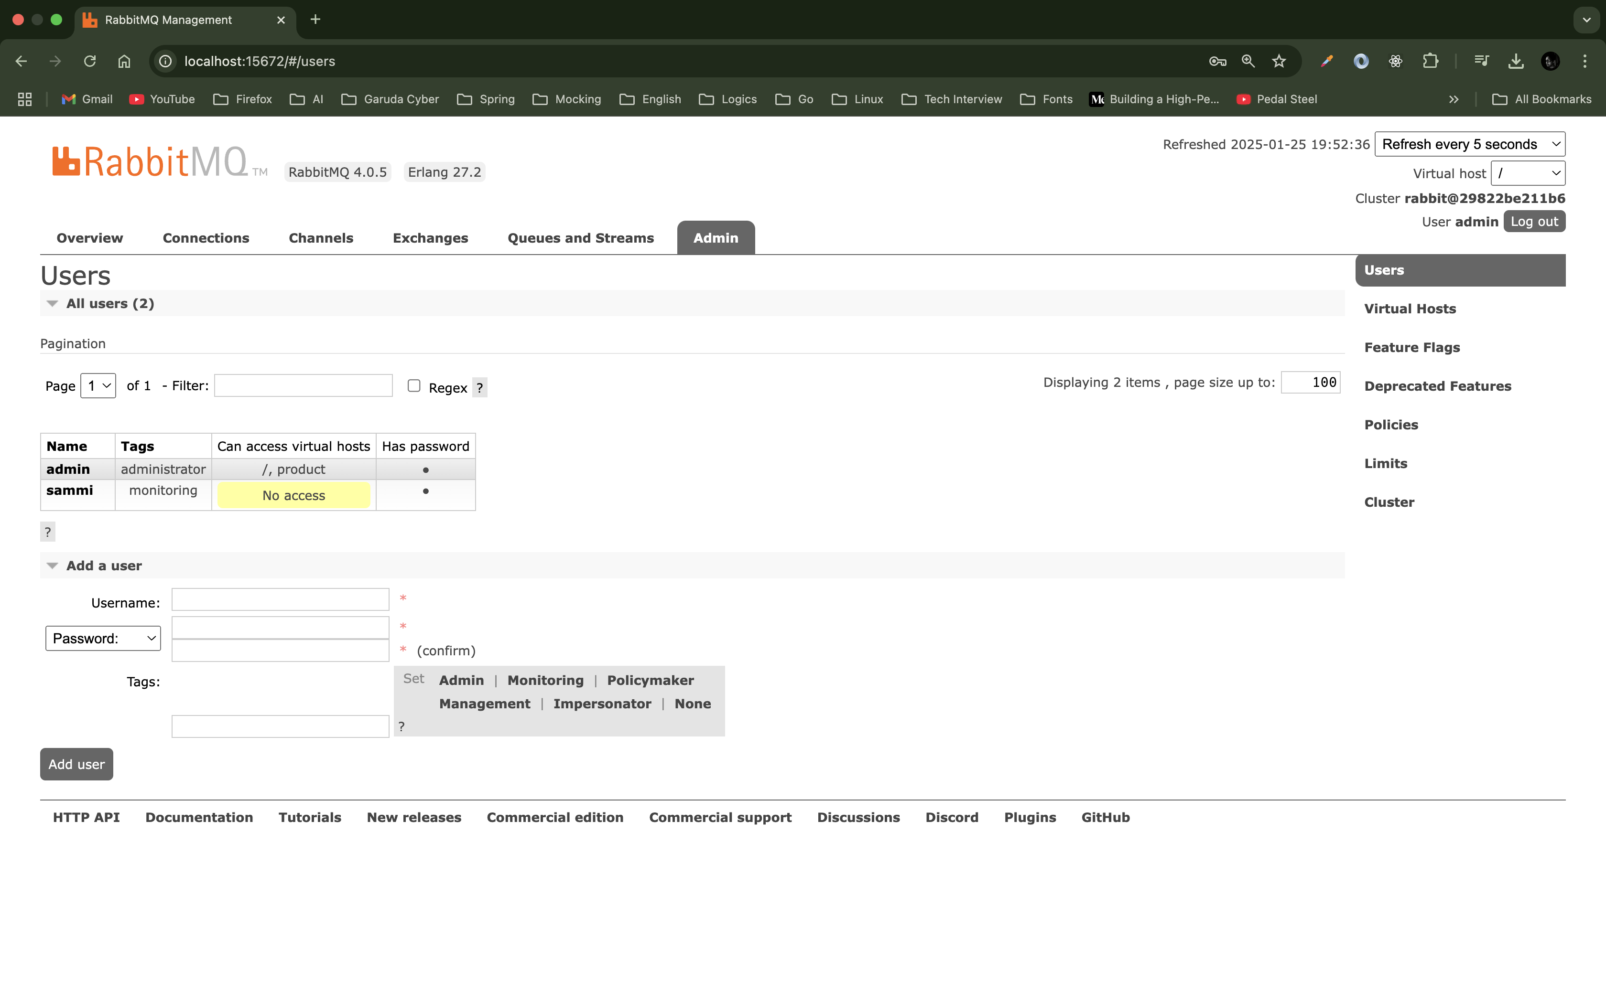Click the Filter input field
Image resolution: width=1606 pixels, height=1003 pixels.
pos(304,385)
